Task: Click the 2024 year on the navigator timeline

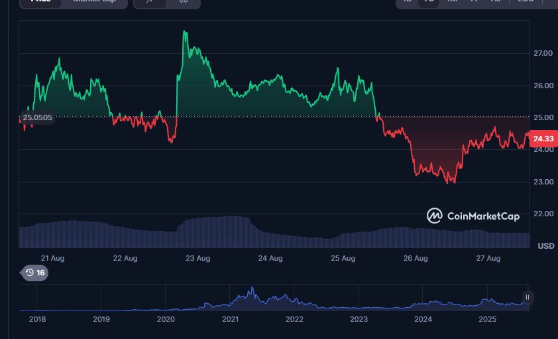Action: pyautogui.click(x=423, y=319)
